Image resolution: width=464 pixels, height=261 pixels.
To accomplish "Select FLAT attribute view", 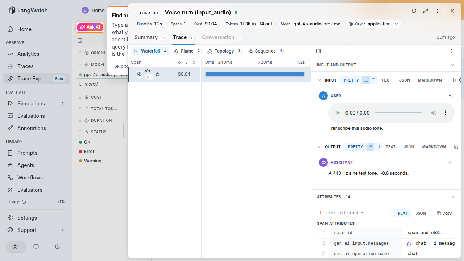I will point(403,213).
